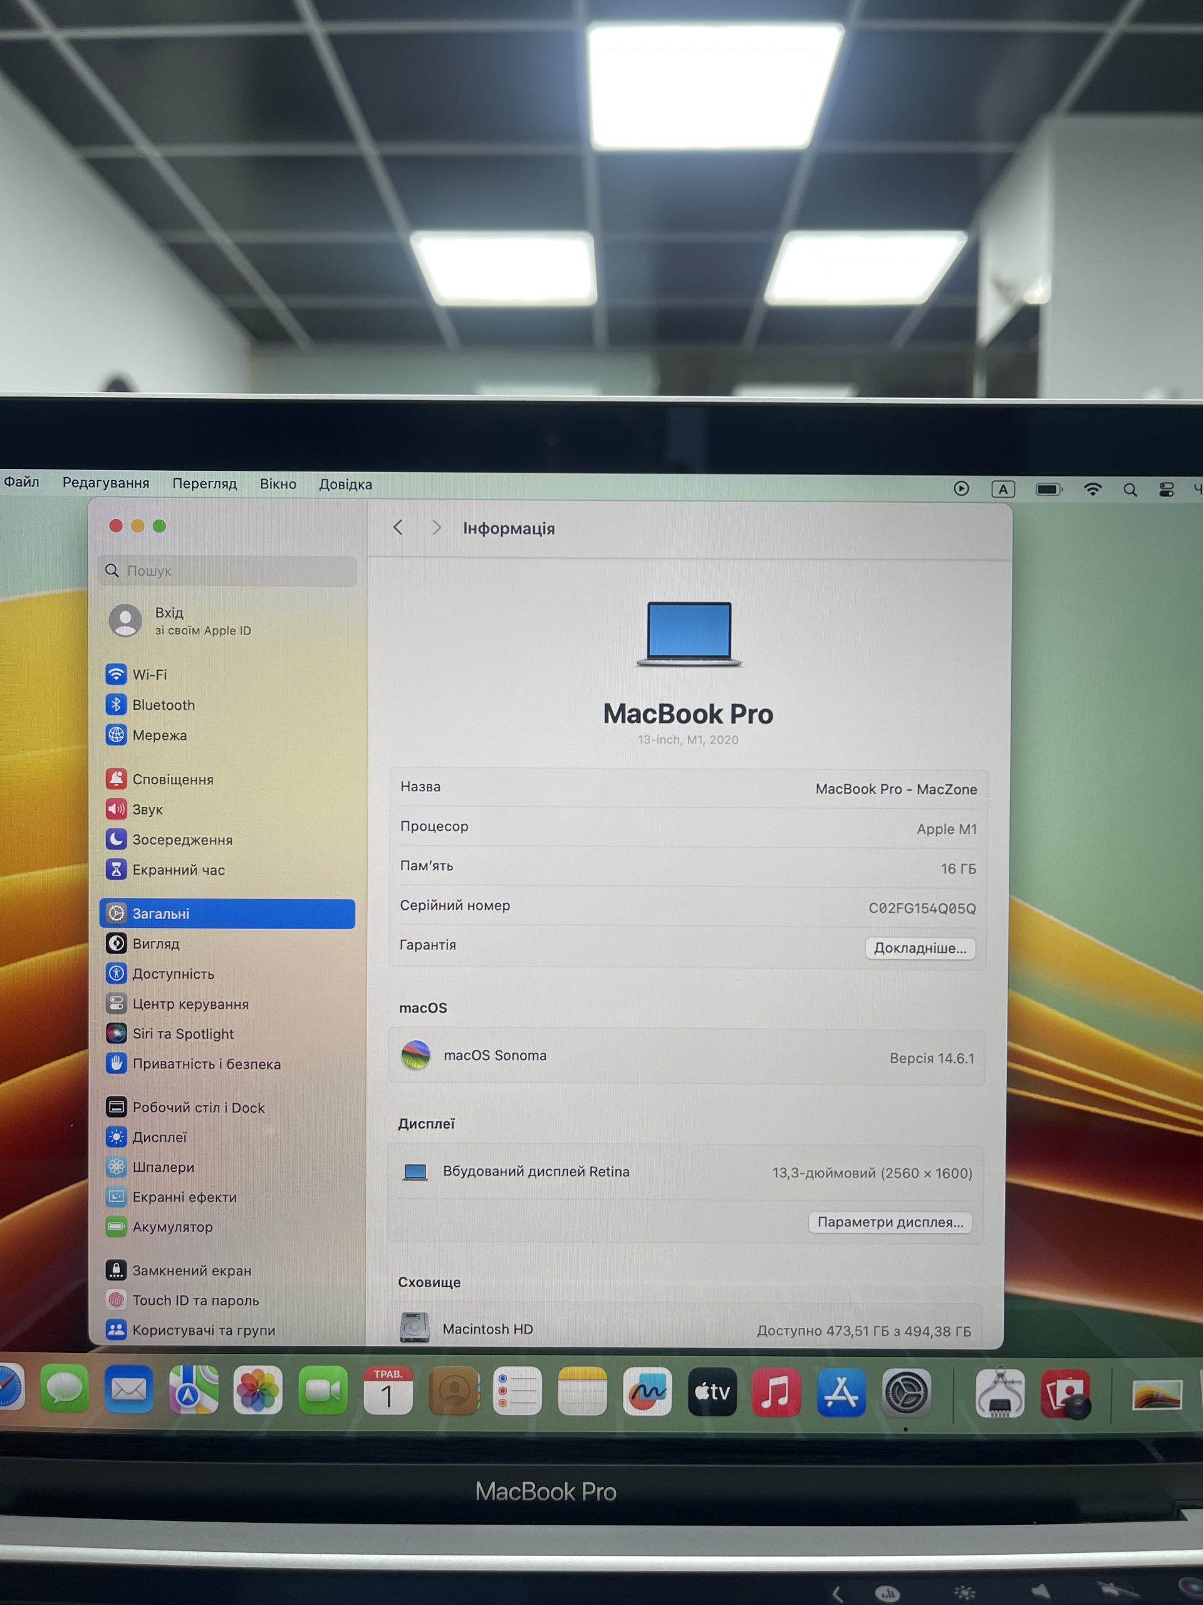Open Reminders in the Dock
This screenshot has height=1605, width=1203.
(x=518, y=1392)
